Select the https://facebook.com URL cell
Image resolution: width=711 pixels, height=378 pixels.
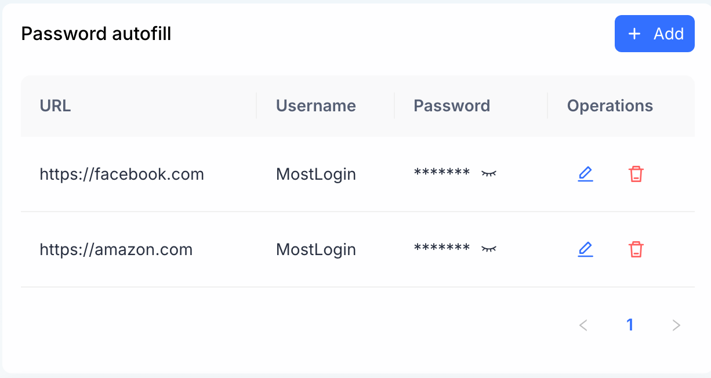(122, 174)
